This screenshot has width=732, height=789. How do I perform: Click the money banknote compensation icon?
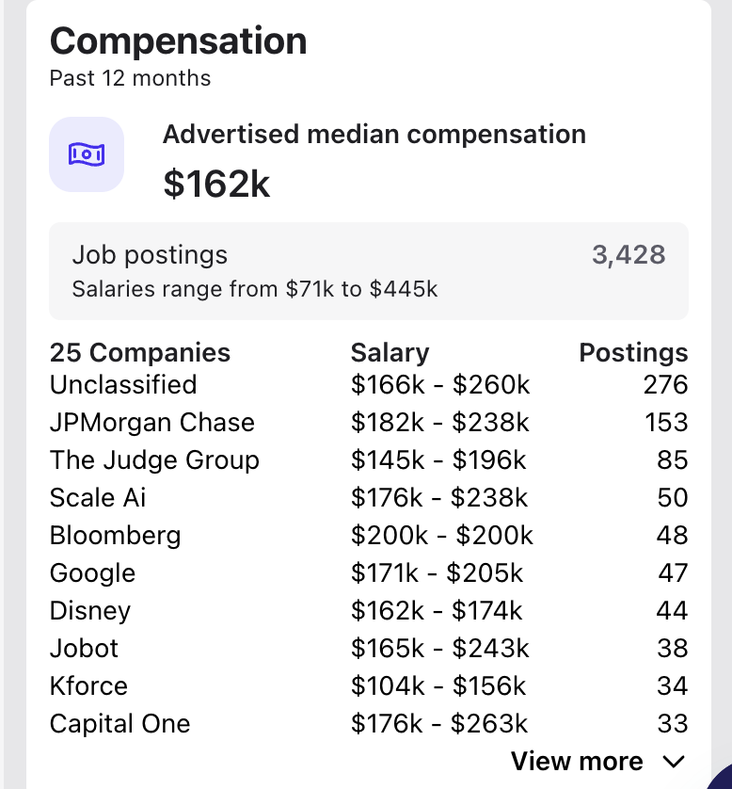(x=87, y=154)
